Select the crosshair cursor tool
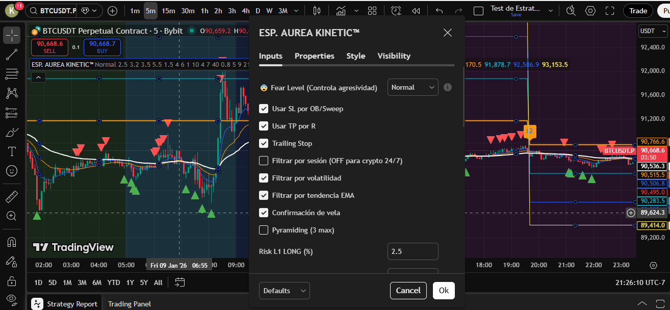The width and height of the screenshot is (670, 310). 11,36
